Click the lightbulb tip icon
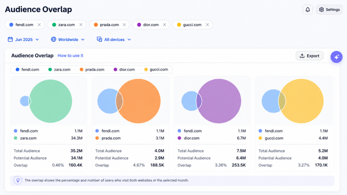This screenshot has width=347, height=195. click(x=18, y=180)
